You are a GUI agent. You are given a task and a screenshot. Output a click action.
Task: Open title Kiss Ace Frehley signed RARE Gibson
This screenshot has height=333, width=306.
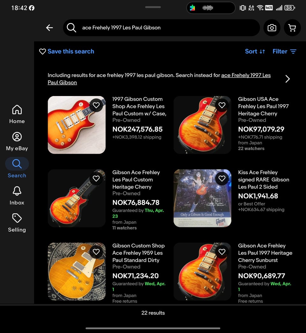pyautogui.click(x=264, y=180)
